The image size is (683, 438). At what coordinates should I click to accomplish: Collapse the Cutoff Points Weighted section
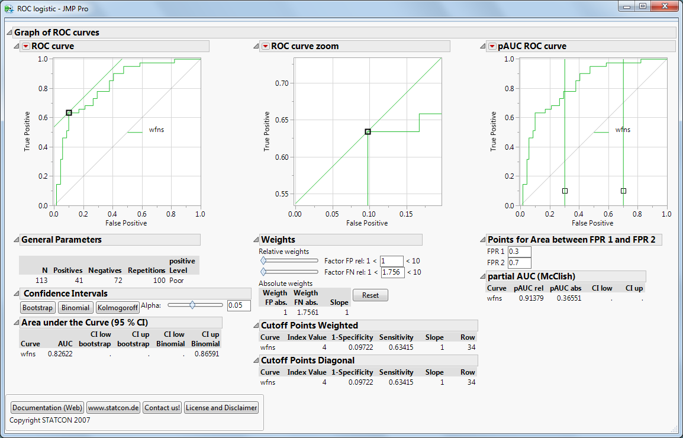256,326
